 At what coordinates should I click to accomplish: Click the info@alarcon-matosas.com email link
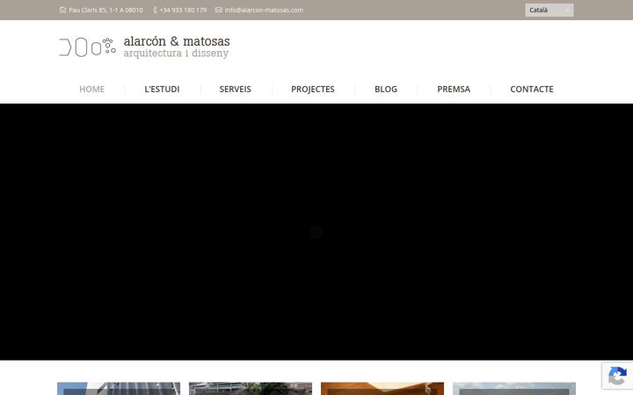(264, 10)
